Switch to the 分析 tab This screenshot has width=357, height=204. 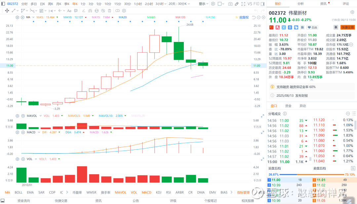click(x=300, y=4)
